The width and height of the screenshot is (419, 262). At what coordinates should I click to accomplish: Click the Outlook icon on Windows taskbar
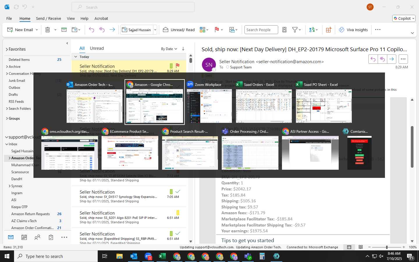click(134, 256)
